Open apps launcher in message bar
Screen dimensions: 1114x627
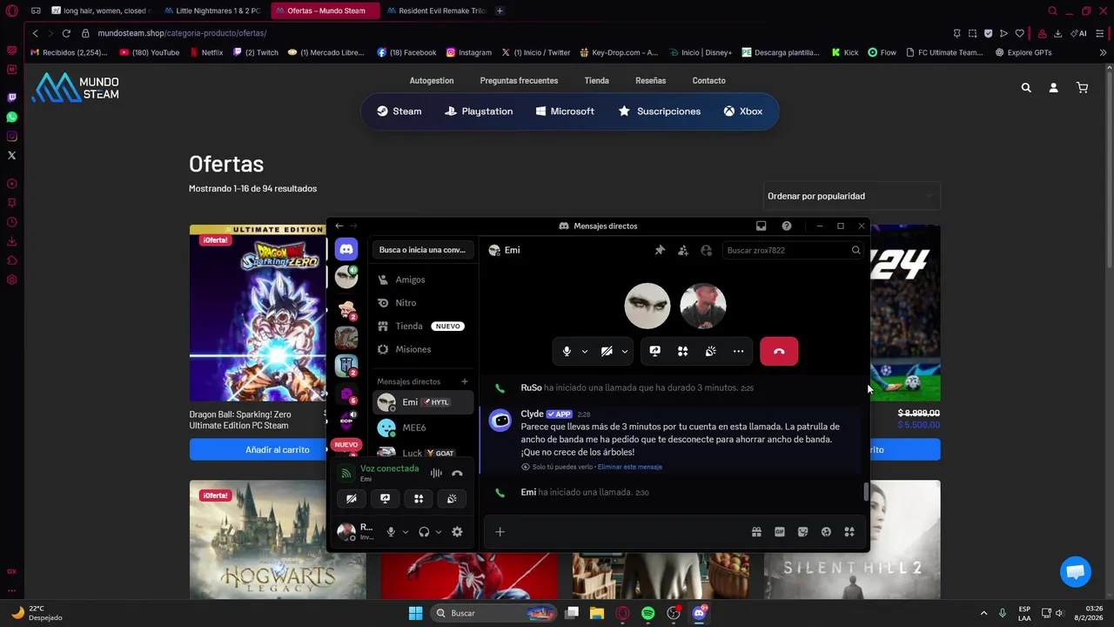[849, 532]
